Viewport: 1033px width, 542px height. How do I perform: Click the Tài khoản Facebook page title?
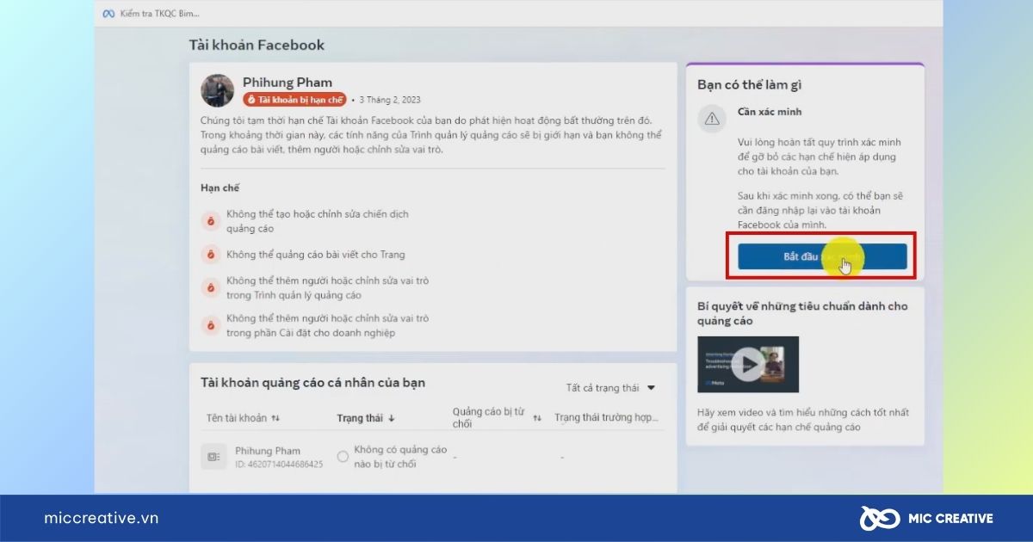pos(257,45)
